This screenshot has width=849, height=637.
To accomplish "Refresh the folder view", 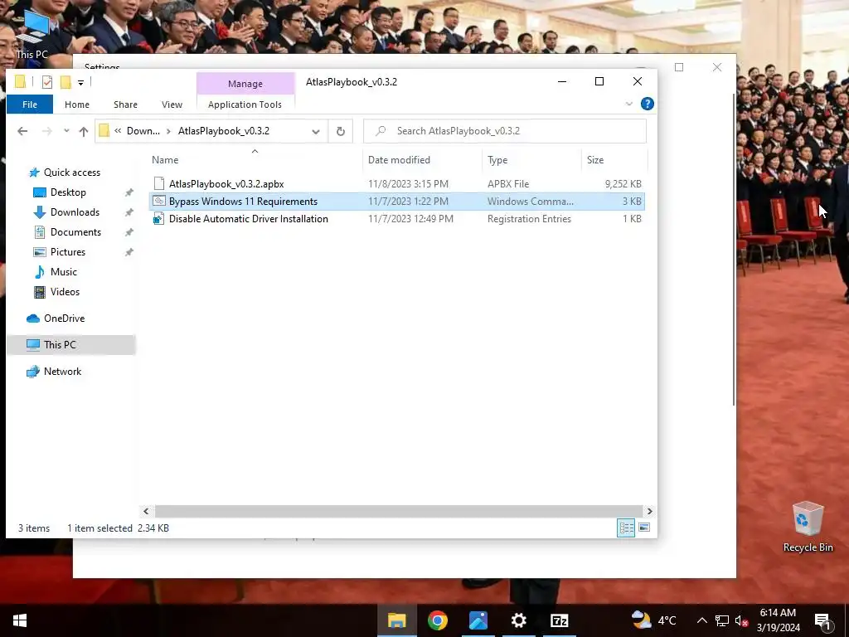I will [341, 131].
